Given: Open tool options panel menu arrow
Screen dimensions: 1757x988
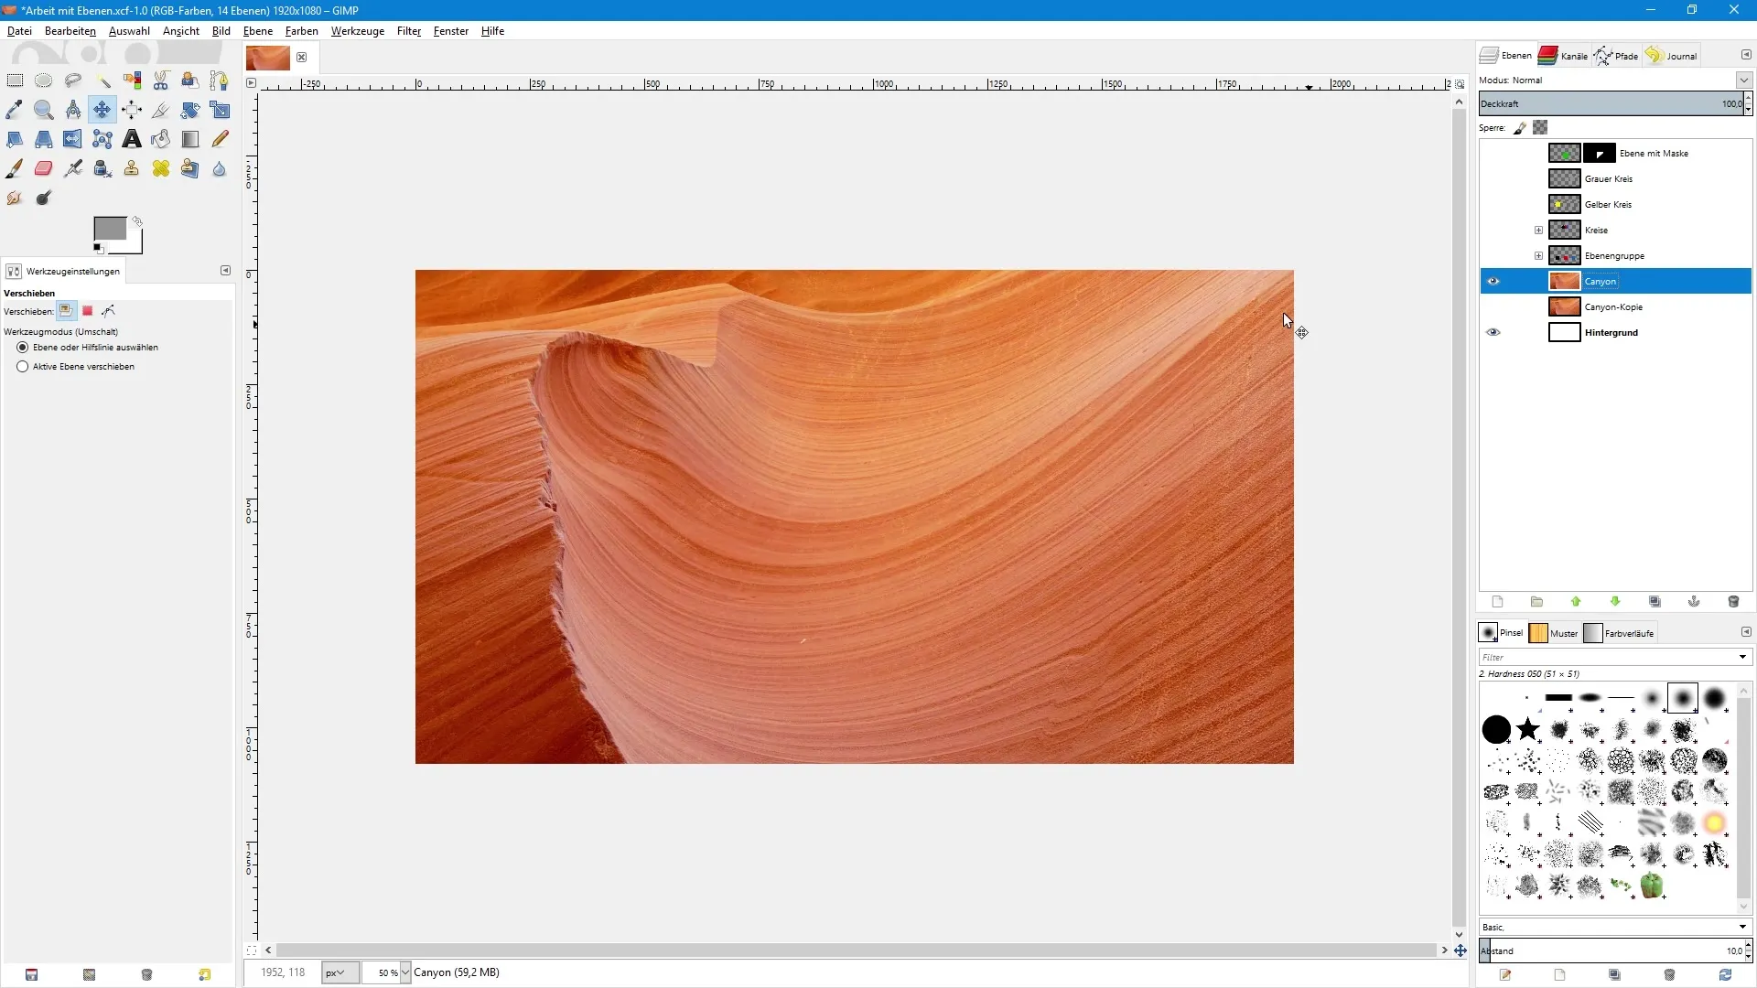Looking at the screenshot, I should click(x=225, y=271).
